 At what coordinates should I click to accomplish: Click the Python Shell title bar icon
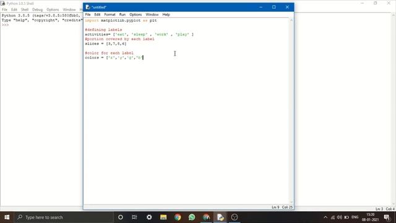tap(2, 3)
